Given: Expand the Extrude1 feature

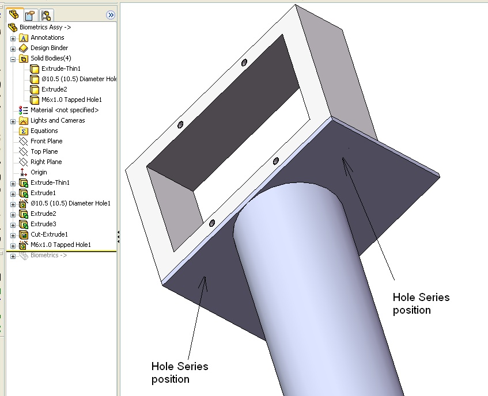Looking at the screenshot, I should 13,194.
